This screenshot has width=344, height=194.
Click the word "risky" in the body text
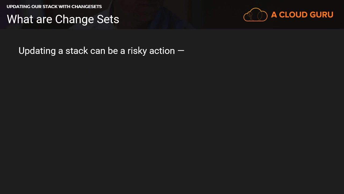point(137,51)
